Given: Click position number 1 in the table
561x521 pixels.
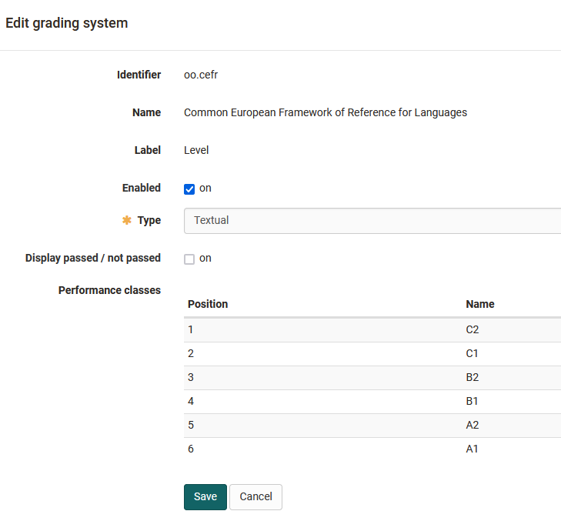Looking at the screenshot, I should [191, 330].
